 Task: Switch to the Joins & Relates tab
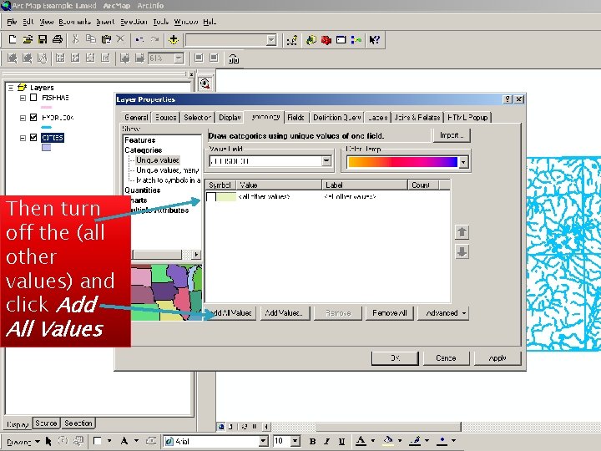tap(417, 118)
